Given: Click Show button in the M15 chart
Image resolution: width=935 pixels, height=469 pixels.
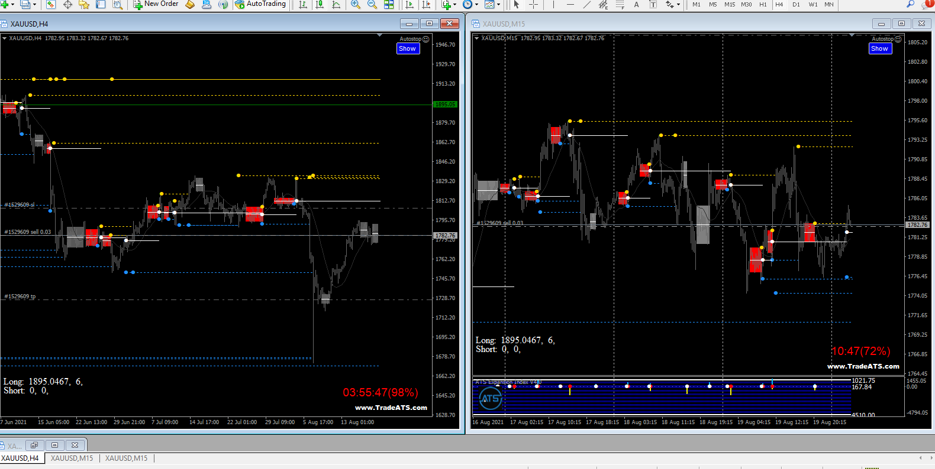Looking at the screenshot, I should coord(880,48).
